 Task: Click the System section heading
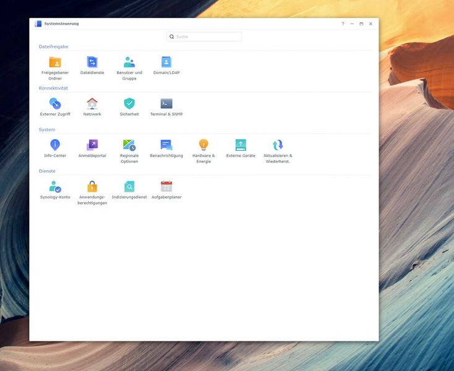47,130
